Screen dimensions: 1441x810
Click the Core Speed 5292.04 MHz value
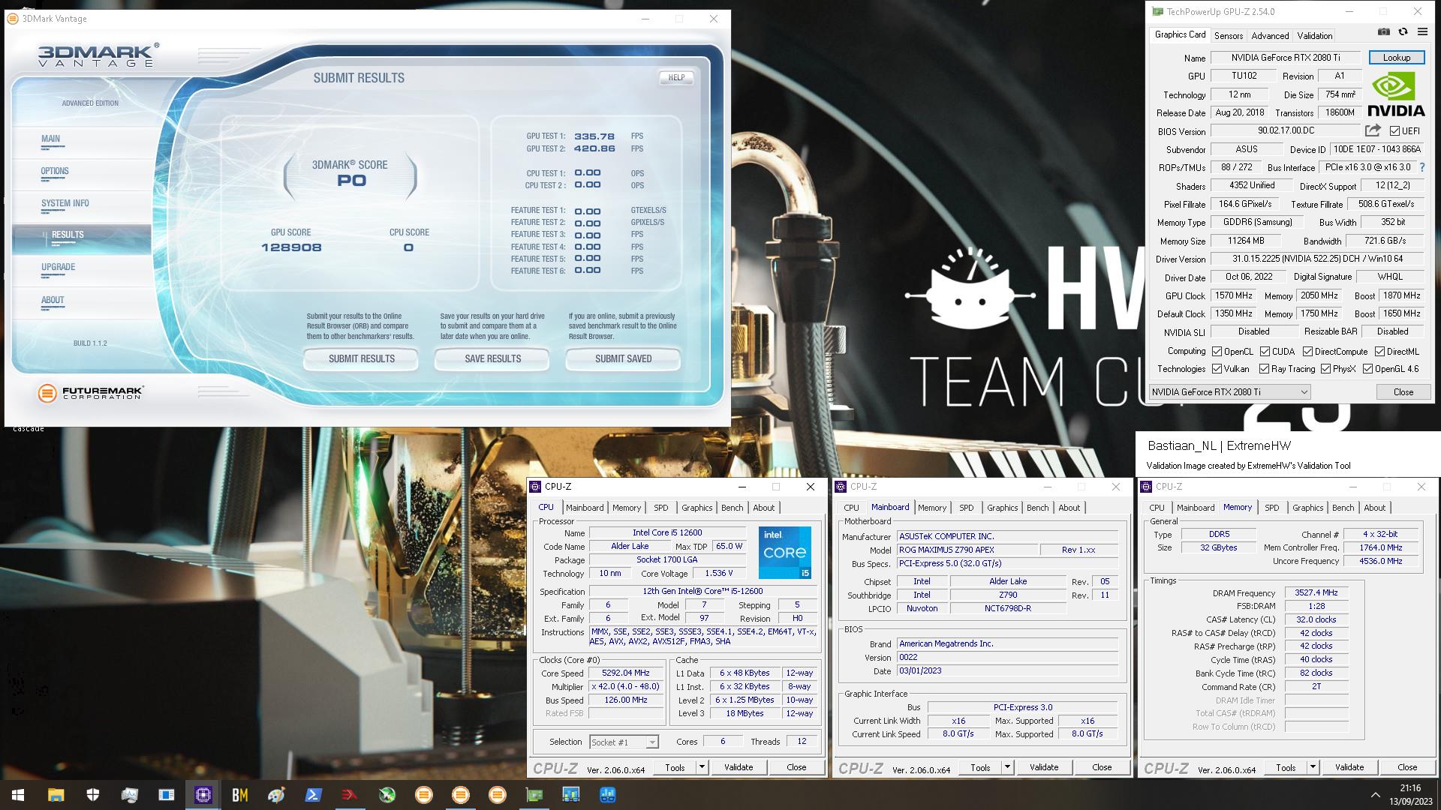(627, 673)
